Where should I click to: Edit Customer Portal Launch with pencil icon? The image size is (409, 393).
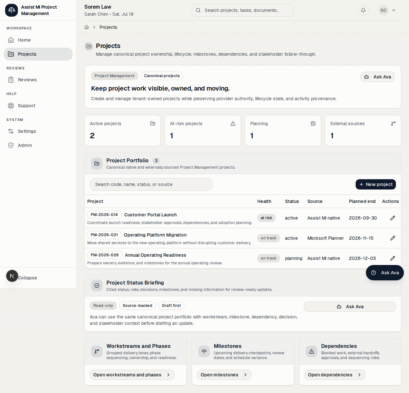(x=393, y=218)
